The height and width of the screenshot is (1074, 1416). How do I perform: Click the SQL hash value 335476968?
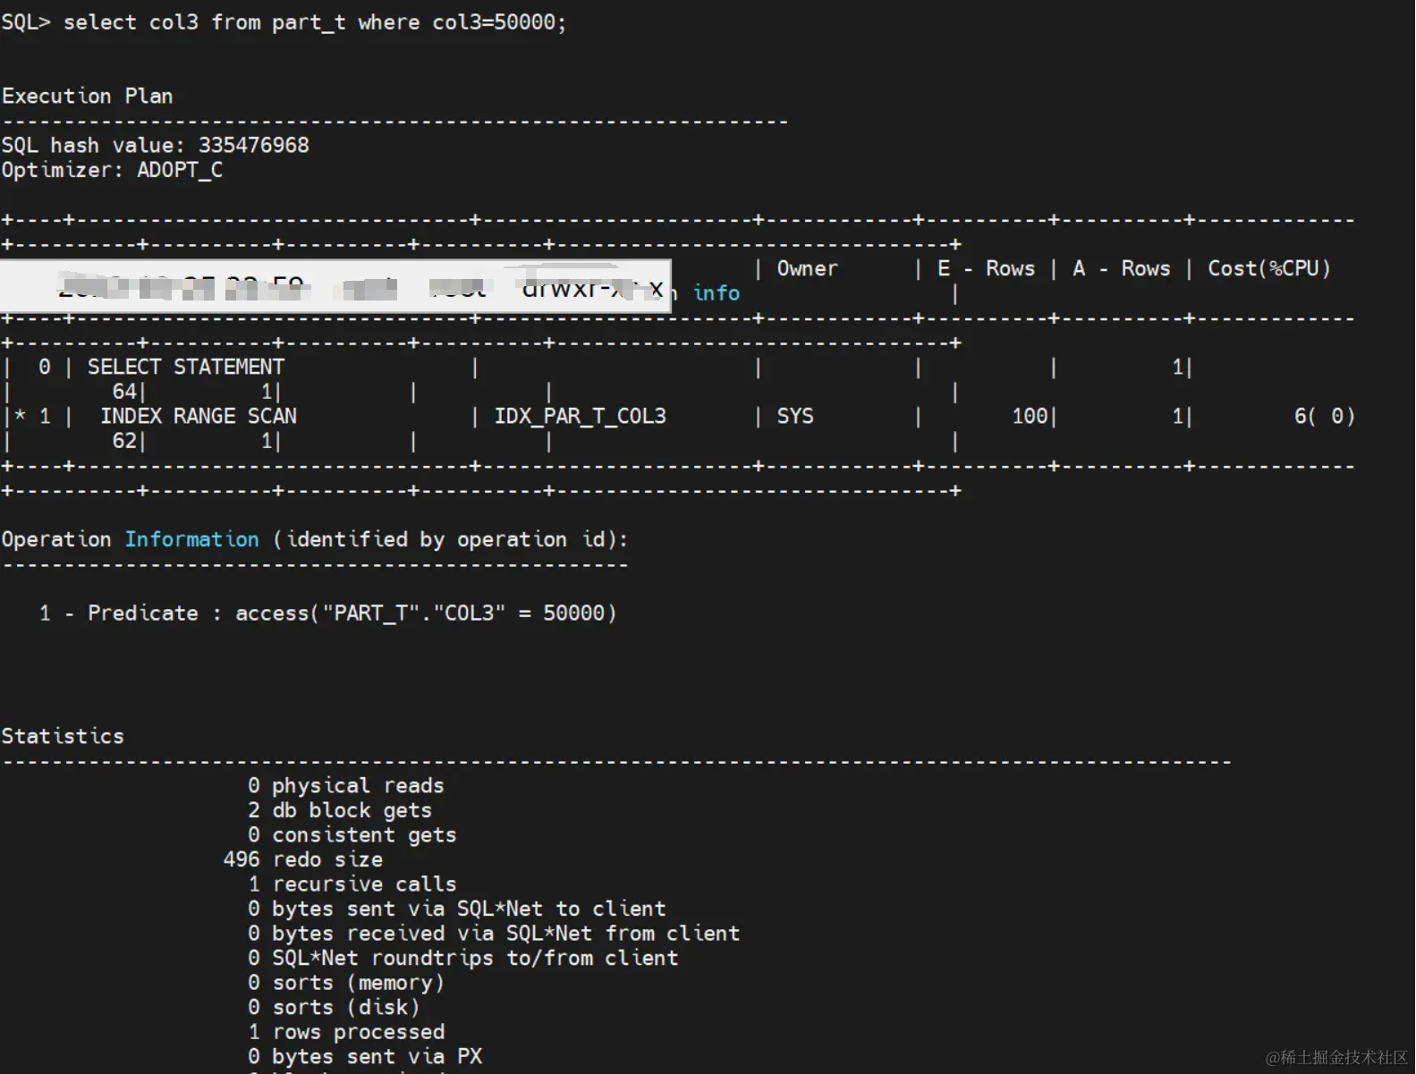tap(254, 145)
